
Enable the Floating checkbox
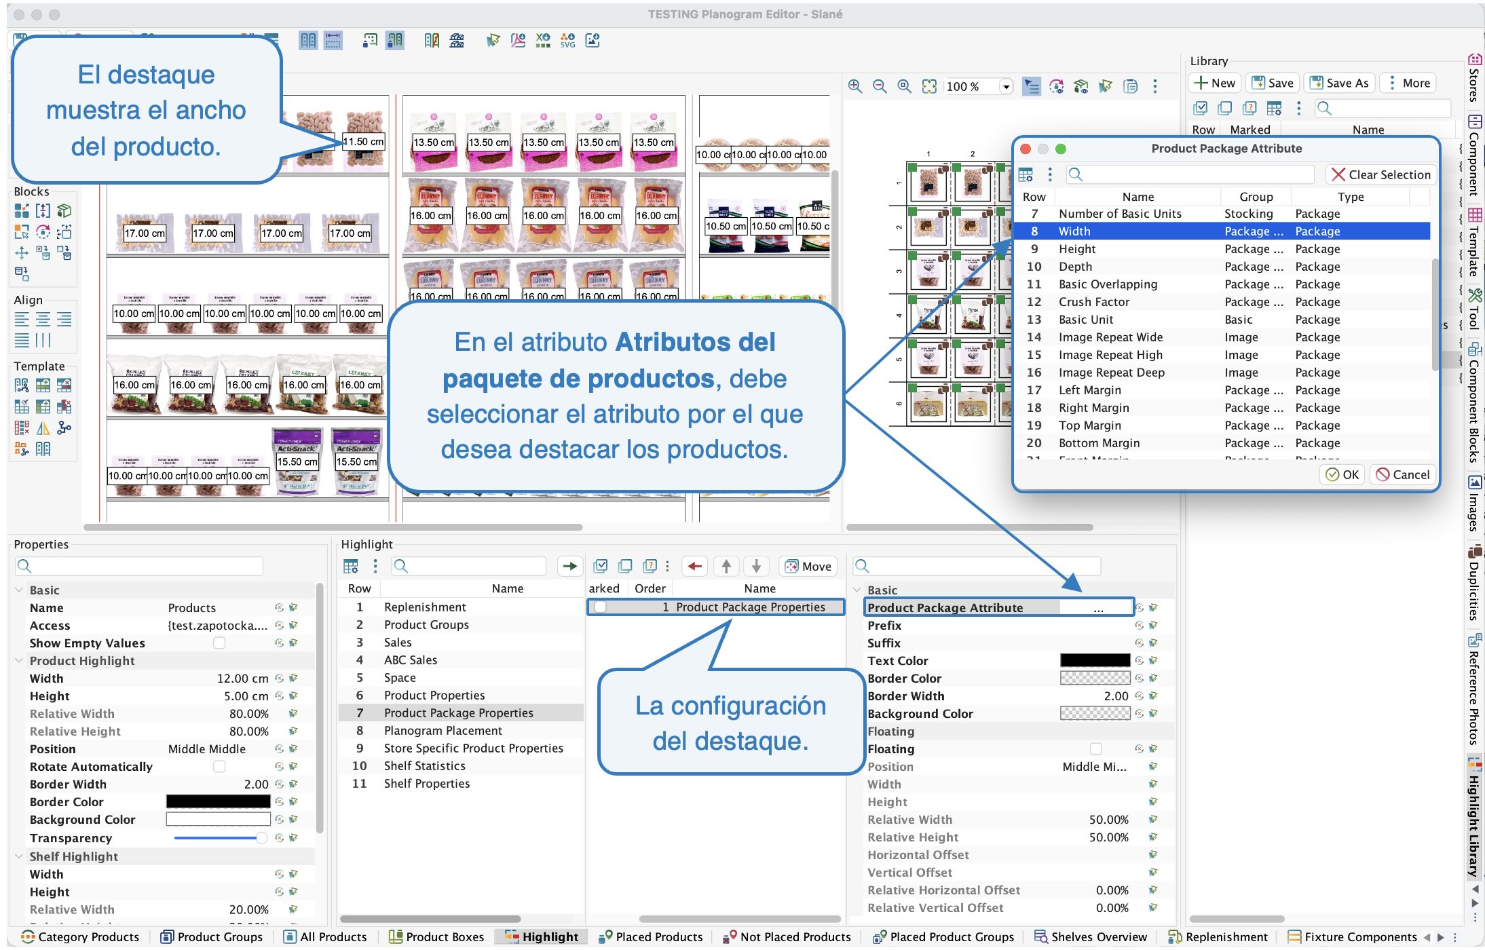(1095, 749)
